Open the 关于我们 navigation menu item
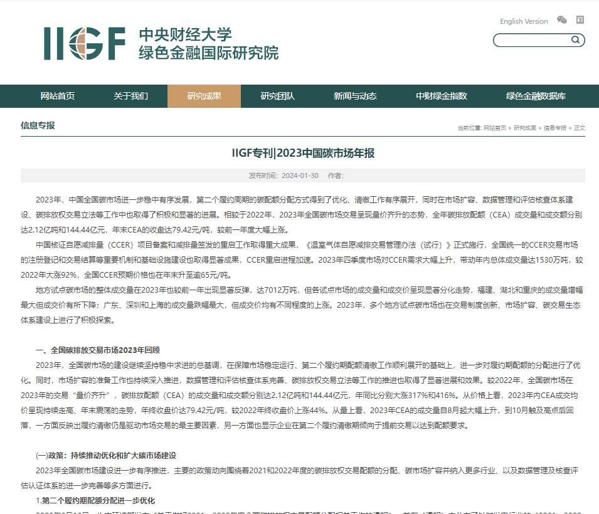 pyautogui.click(x=132, y=96)
